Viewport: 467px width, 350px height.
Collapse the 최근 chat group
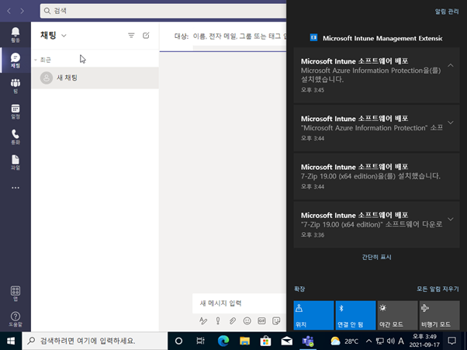click(x=36, y=61)
